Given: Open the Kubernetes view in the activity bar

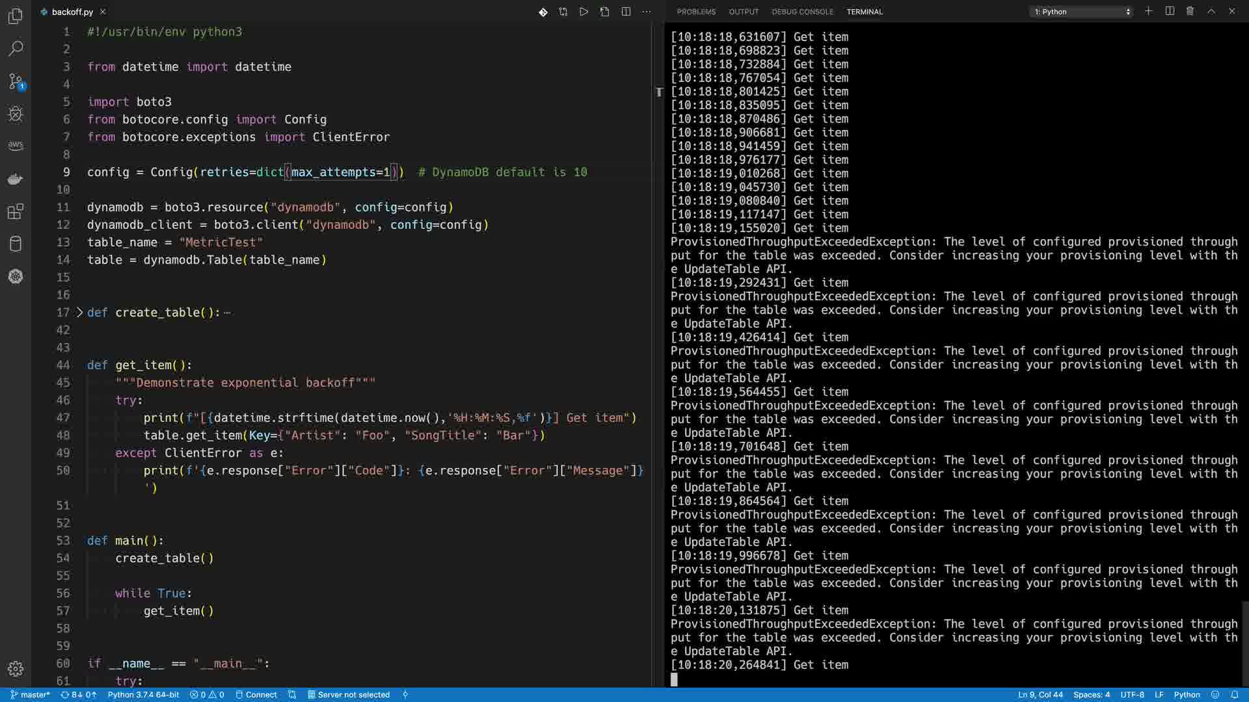Looking at the screenshot, I should coord(16,276).
